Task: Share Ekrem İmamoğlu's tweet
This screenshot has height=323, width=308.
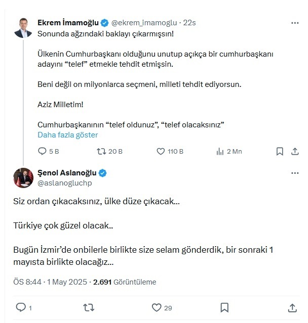Action: 294,151
